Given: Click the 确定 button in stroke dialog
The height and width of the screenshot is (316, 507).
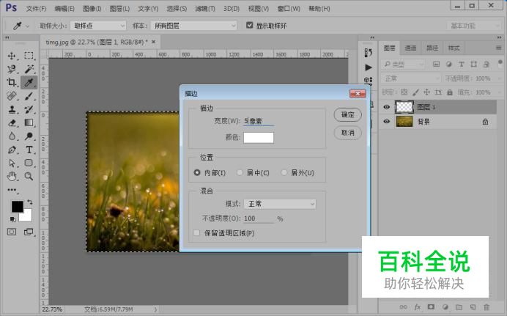Looking at the screenshot, I should [x=347, y=115].
